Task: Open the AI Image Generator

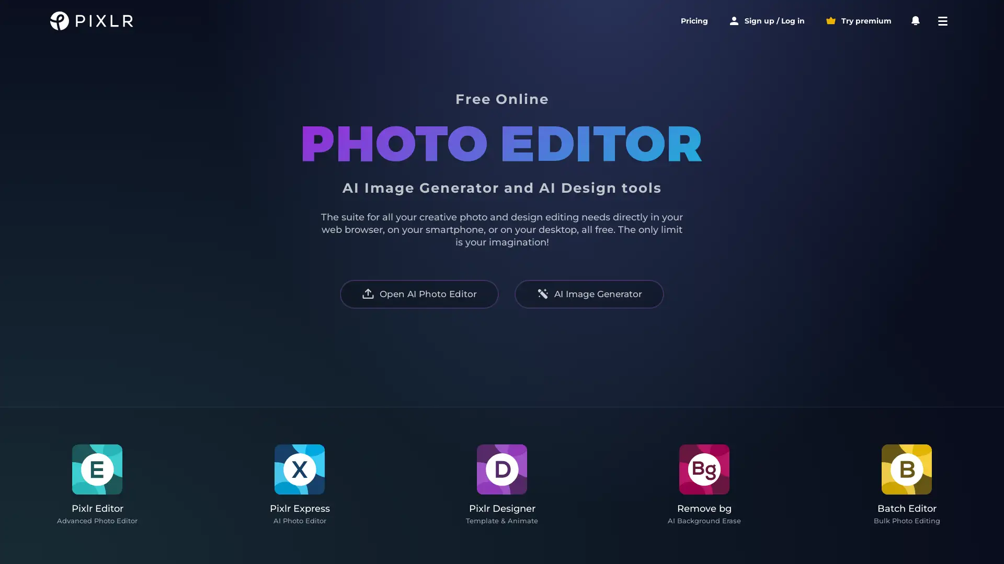Action: [589, 293]
